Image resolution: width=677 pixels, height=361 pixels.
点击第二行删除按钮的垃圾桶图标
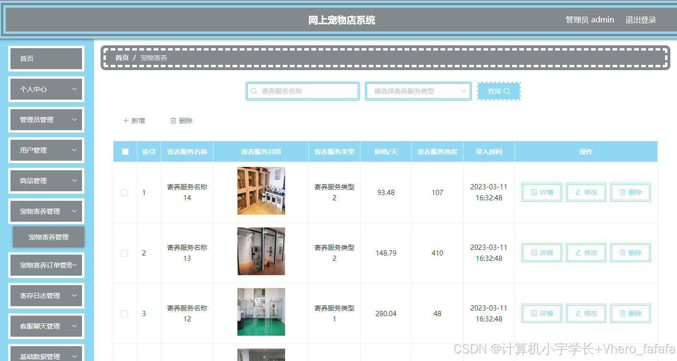click(624, 253)
